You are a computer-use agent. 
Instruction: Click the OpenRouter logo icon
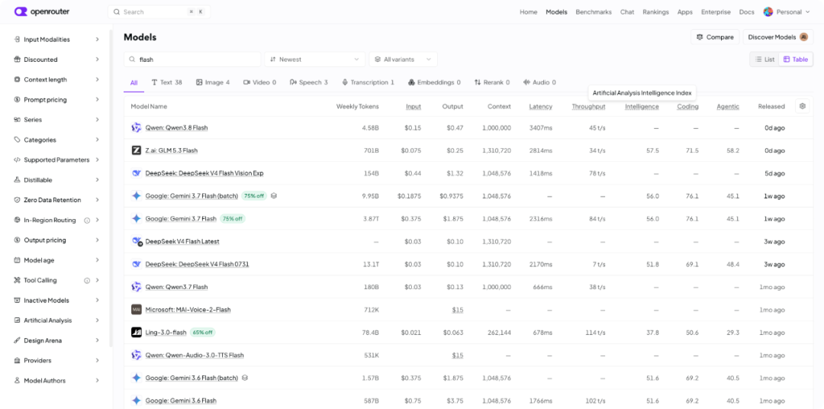click(21, 11)
